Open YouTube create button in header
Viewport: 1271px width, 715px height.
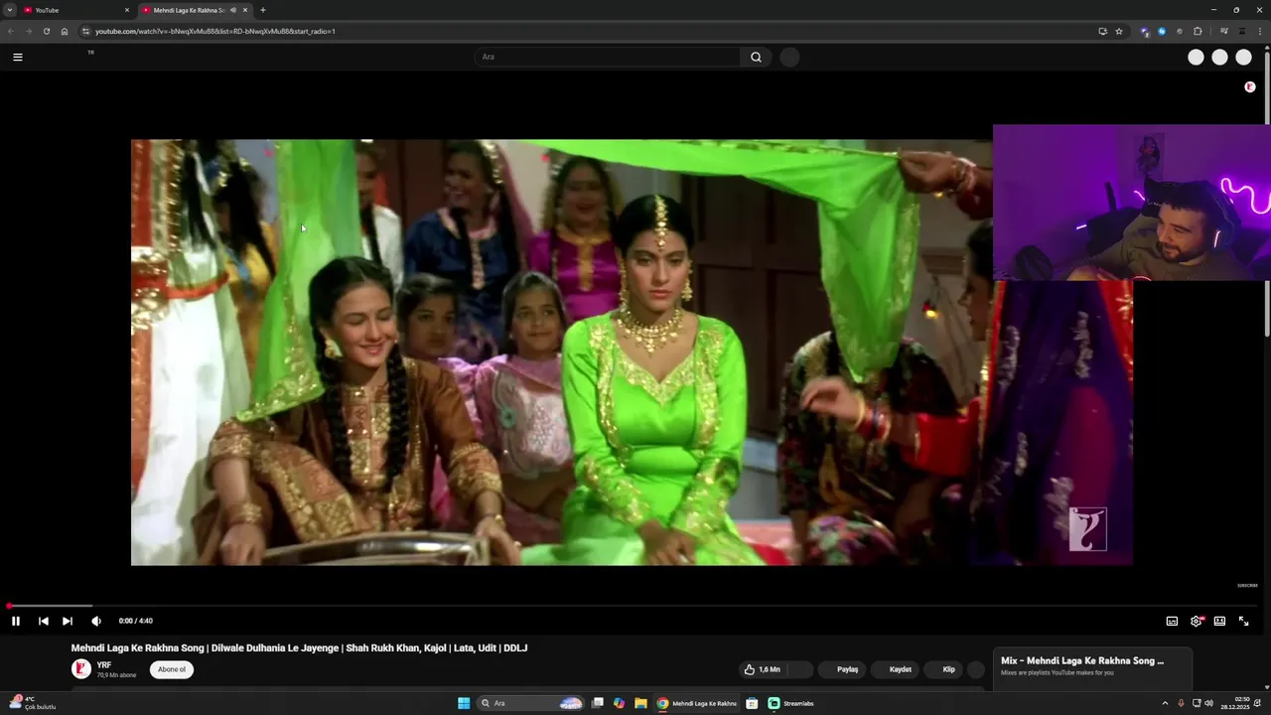point(1196,58)
